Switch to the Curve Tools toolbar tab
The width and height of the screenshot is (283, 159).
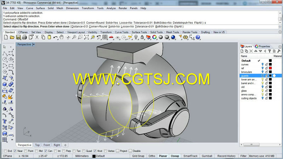[121, 32]
